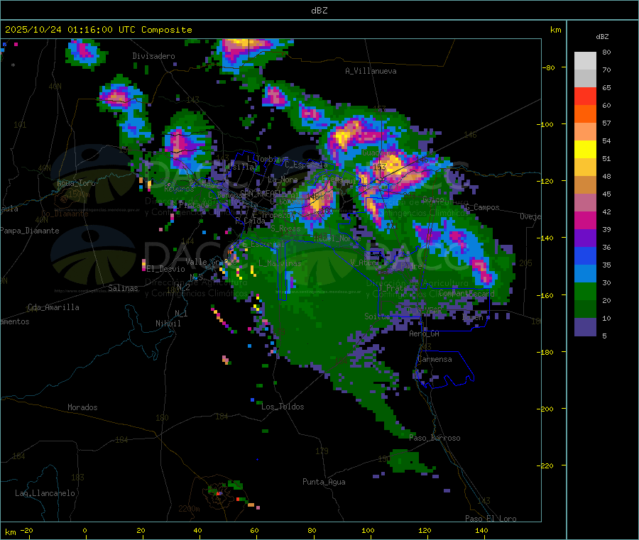Click the 'Soitue' map label
Screen dimensions: 639x540
click(x=377, y=316)
